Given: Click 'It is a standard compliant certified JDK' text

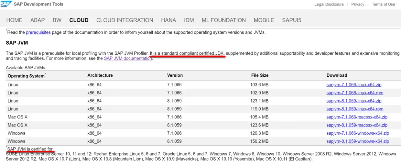Looking at the screenshot, I should (x=187, y=53).
